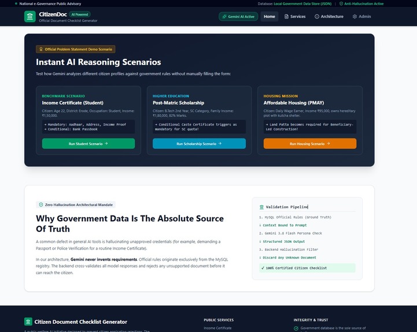417x332 pixels.
Task: Click the Conditional Caste Certificate code snippet
Action: 199,127
